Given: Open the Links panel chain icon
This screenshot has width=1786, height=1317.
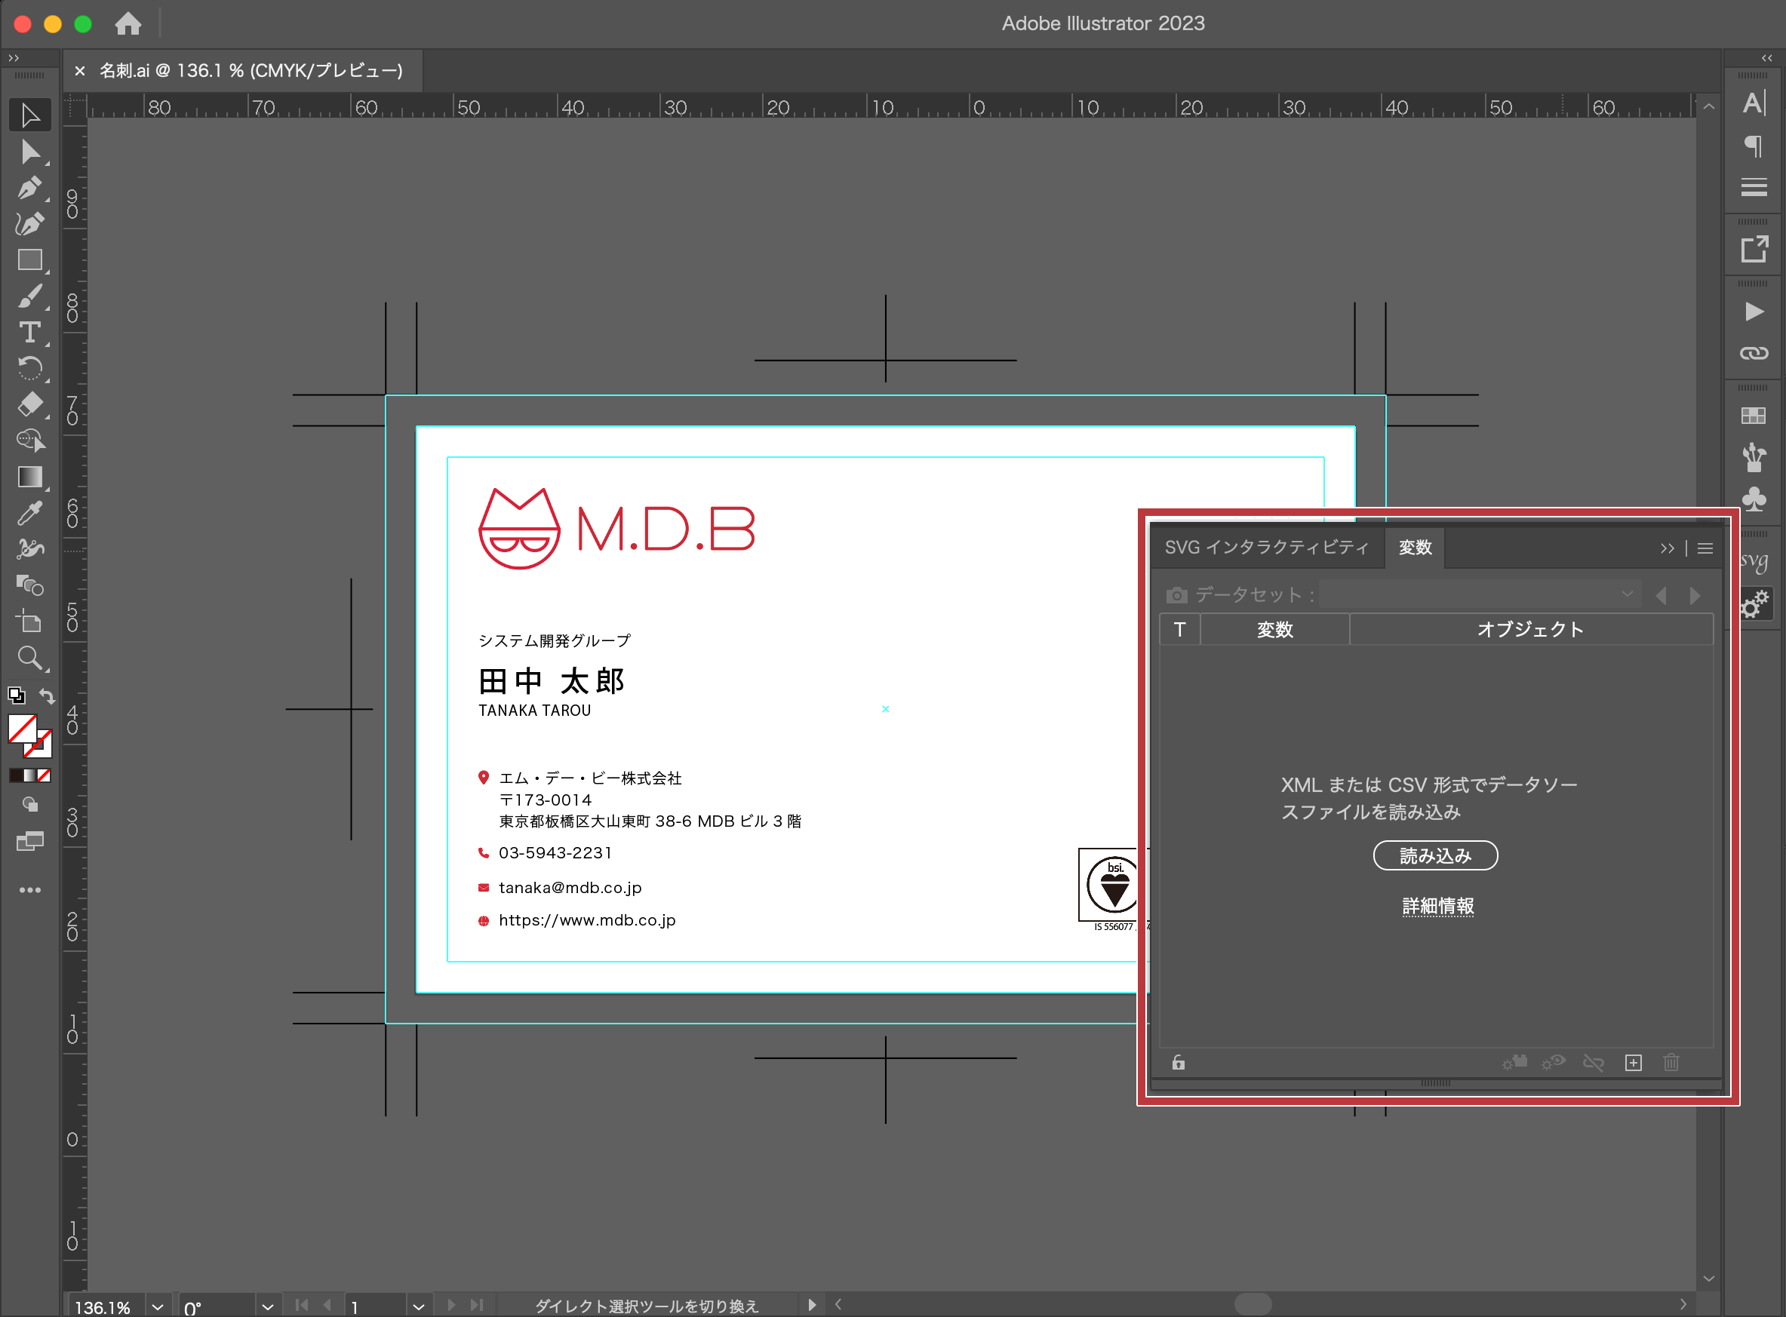Looking at the screenshot, I should (x=1754, y=353).
